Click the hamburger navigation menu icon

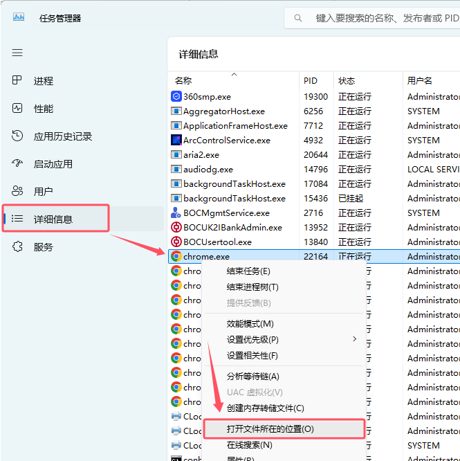click(17, 53)
